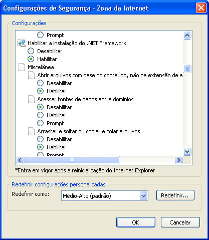Click the .NET Framework installation icon
The image size is (209, 240).
[22, 43]
